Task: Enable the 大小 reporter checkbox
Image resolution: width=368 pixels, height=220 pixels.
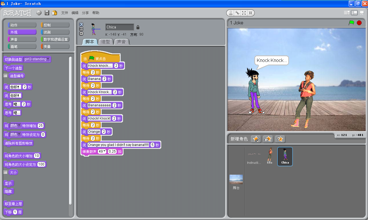Action: [5, 172]
